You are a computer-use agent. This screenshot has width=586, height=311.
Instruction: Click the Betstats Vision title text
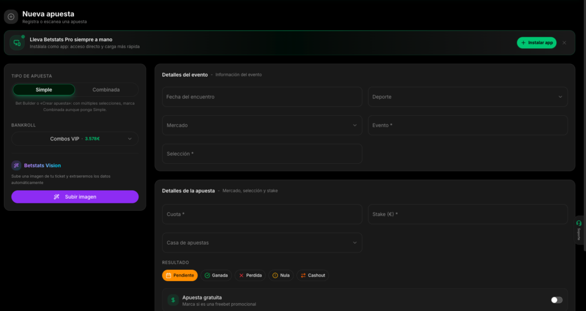coord(42,166)
